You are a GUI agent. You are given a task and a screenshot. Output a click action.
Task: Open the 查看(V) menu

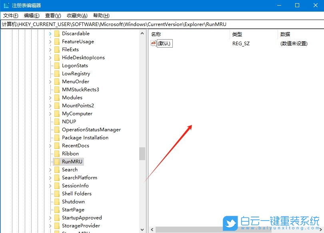(x=52, y=15)
